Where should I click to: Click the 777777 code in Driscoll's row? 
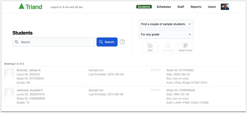(156, 70)
